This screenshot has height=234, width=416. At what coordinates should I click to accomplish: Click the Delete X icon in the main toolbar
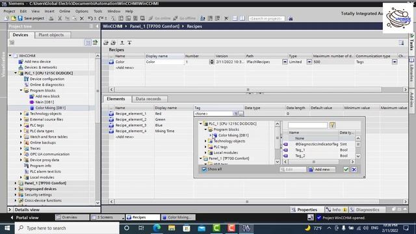82,18
